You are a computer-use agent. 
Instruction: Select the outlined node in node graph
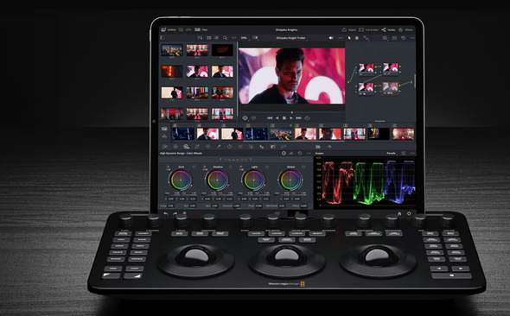tap(390, 88)
